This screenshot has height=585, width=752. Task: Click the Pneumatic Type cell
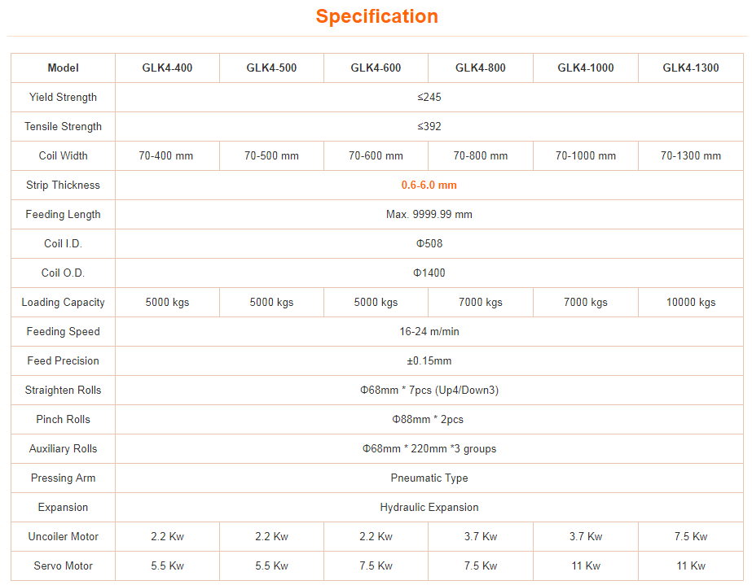click(429, 478)
